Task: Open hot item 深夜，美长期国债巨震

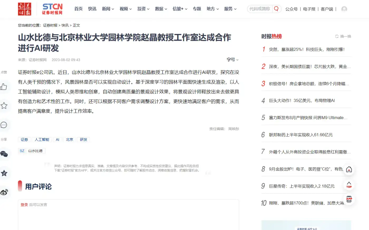Action: coord(310,67)
